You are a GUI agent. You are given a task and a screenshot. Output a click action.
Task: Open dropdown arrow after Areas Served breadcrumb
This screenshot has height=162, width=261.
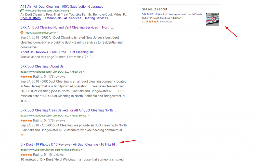coord(88,115)
